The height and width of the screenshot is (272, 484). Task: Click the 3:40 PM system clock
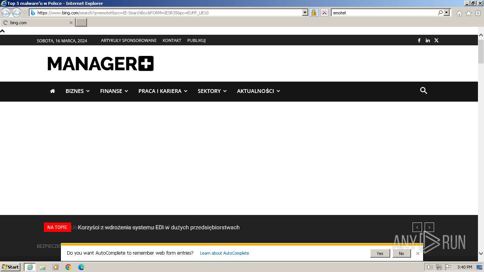[464, 267]
